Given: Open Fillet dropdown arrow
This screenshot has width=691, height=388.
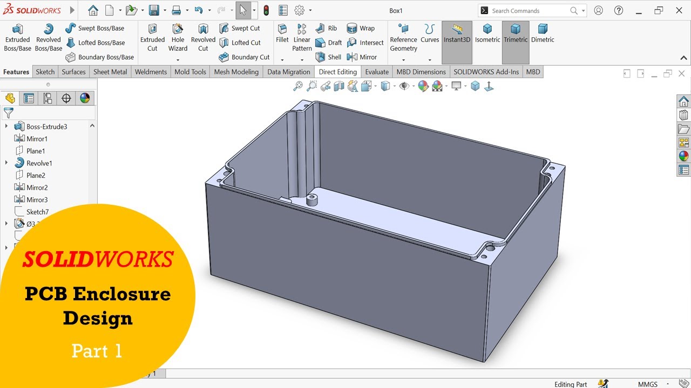Looking at the screenshot, I should point(282,60).
